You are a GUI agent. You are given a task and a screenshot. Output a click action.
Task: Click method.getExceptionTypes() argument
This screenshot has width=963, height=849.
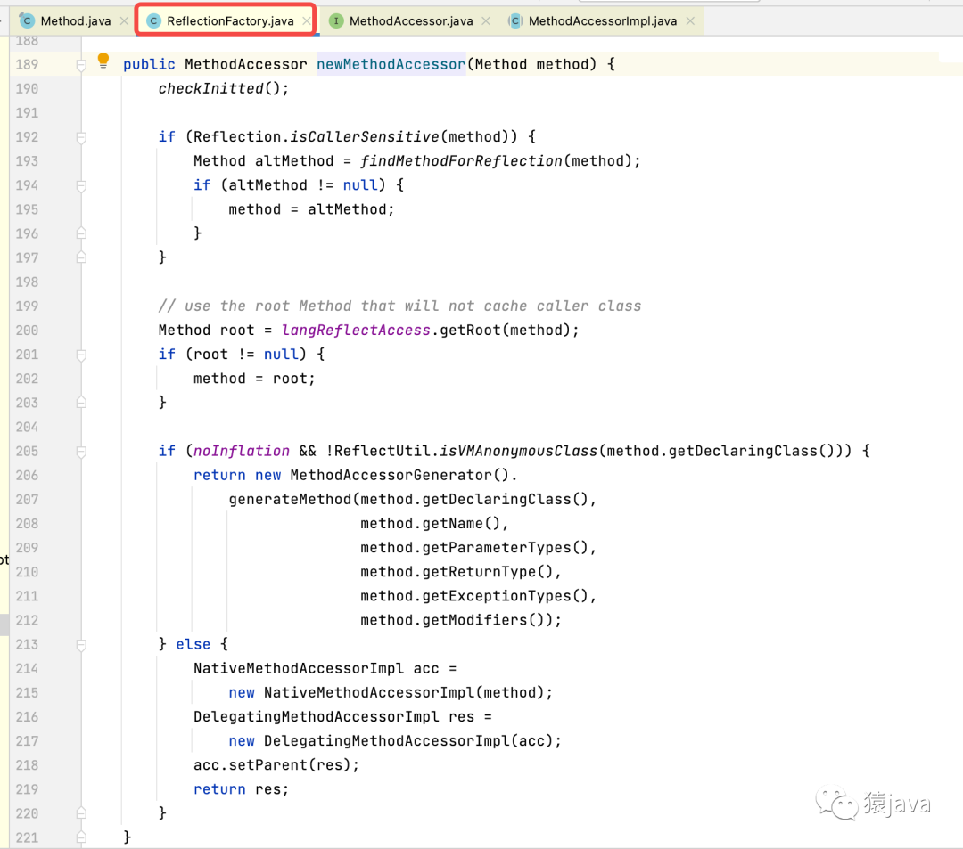[x=474, y=596]
